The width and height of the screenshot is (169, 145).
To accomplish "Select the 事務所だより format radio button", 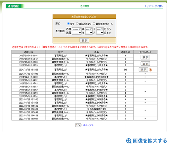I will (x=77, y=23).
